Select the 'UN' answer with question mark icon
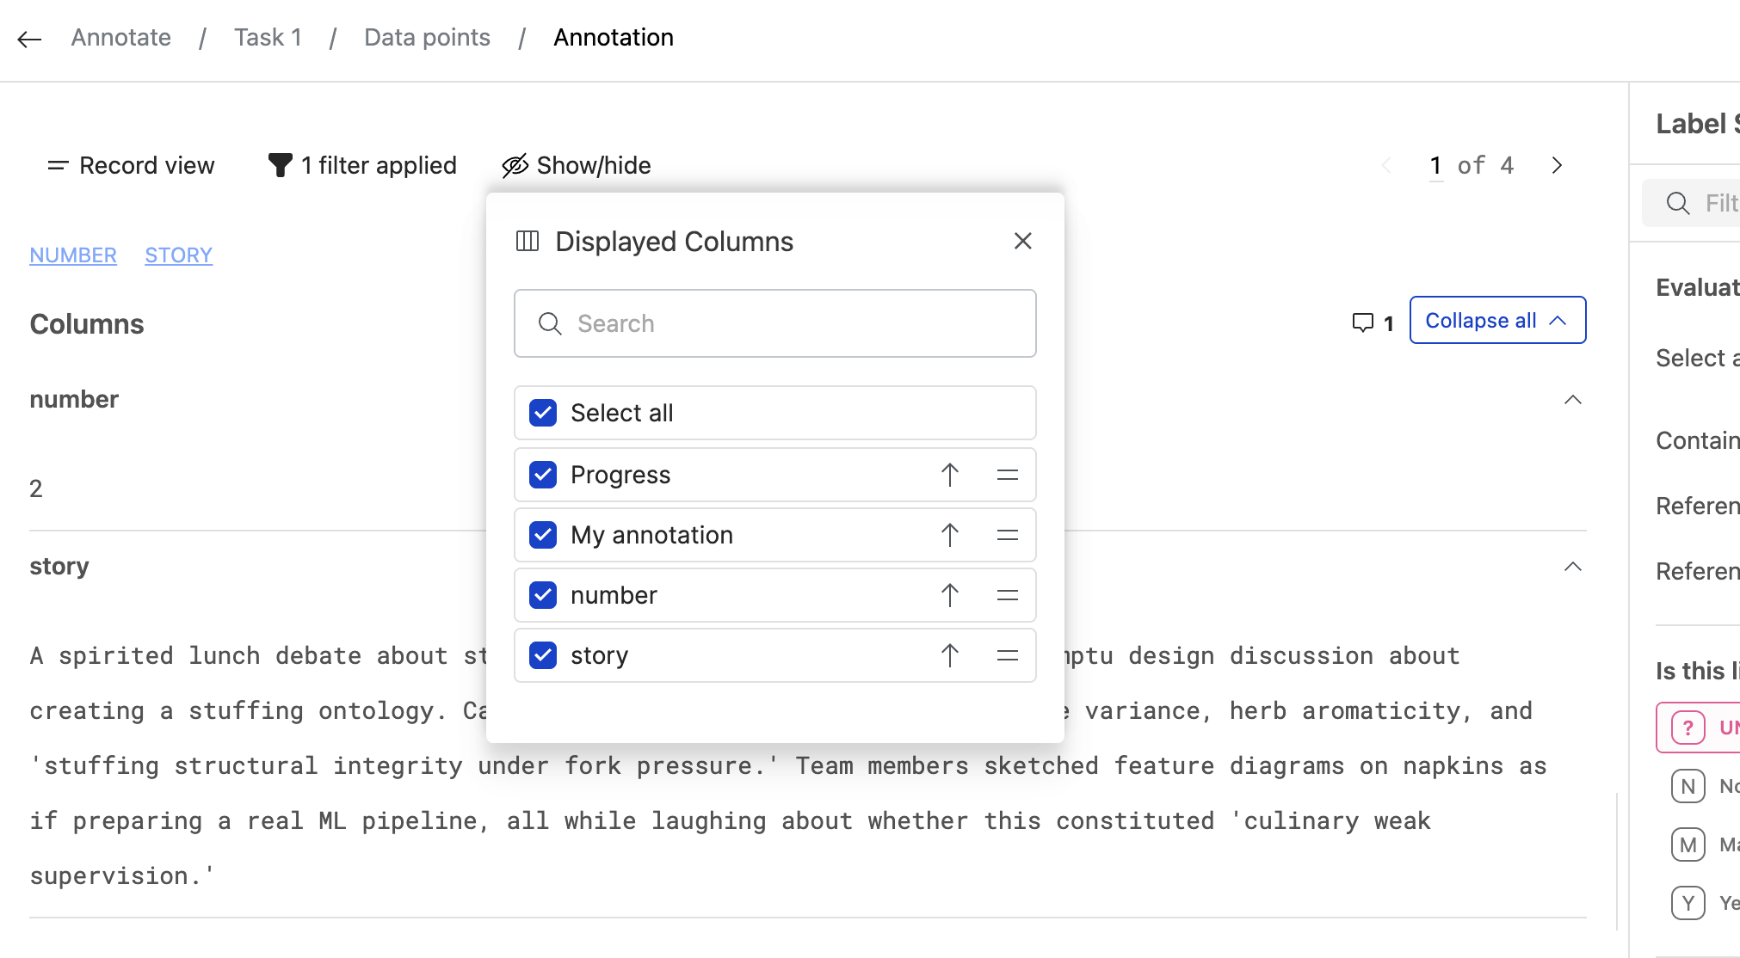1740x958 pixels. [1689, 727]
